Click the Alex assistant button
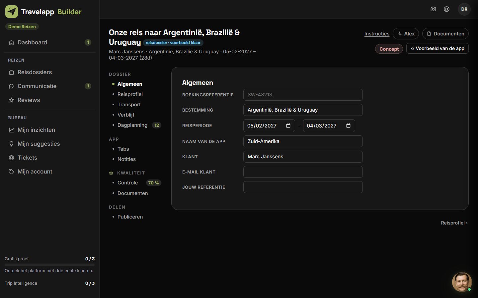The image size is (478, 298). point(406,34)
